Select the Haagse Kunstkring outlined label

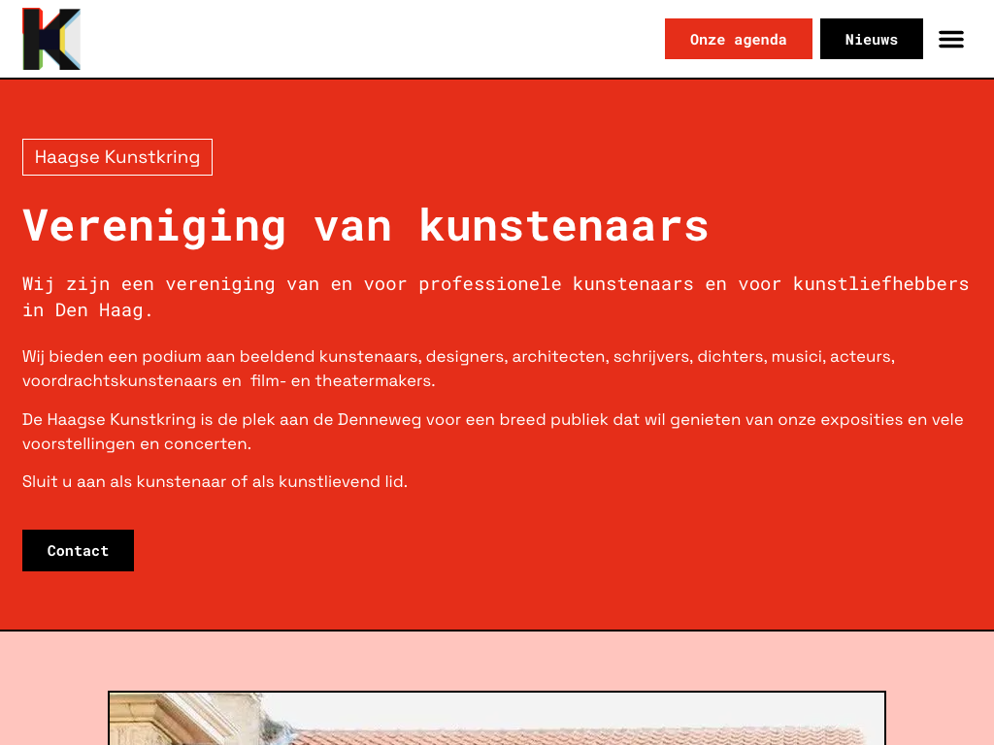[x=117, y=157]
